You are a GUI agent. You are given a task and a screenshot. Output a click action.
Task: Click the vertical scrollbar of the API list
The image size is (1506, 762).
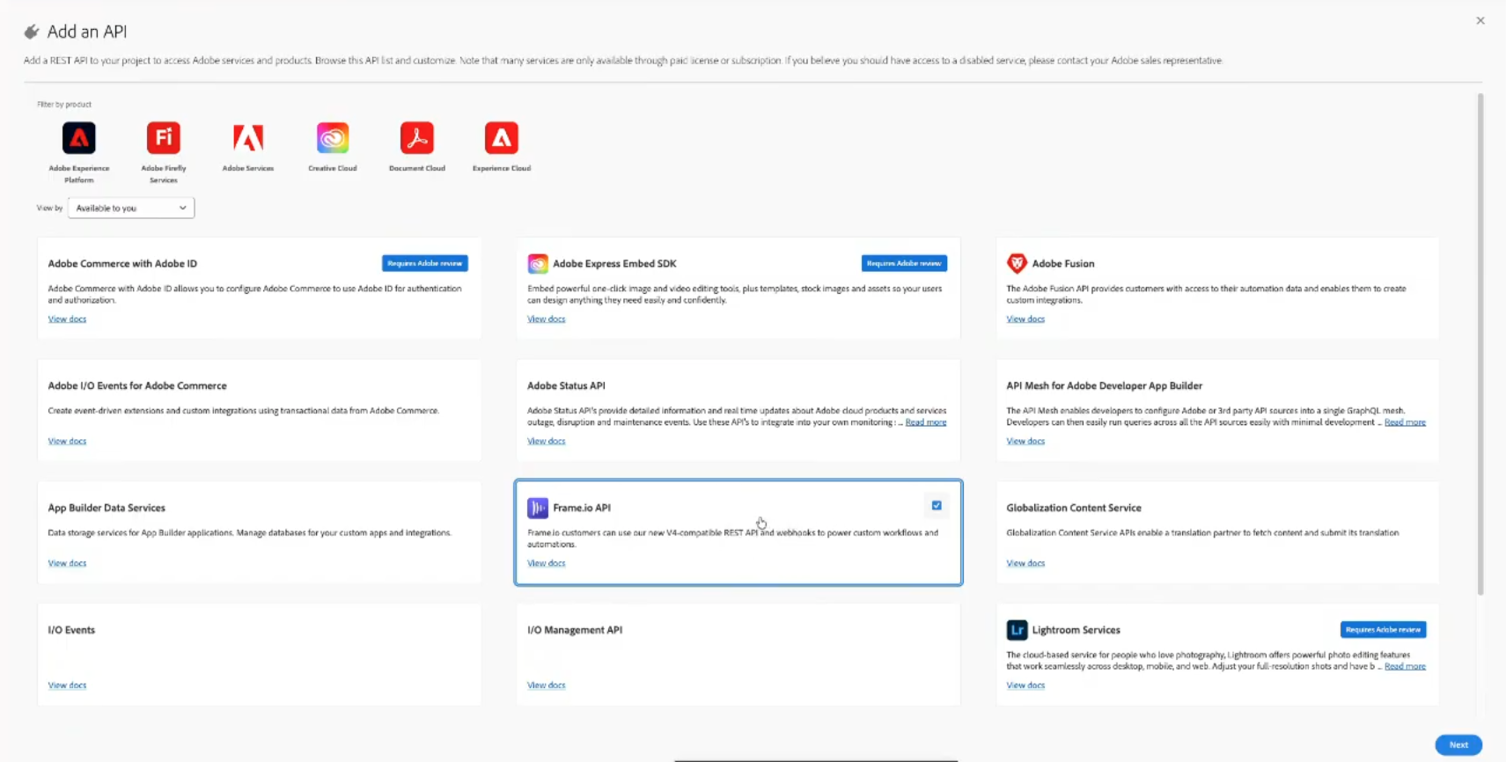click(x=1480, y=345)
